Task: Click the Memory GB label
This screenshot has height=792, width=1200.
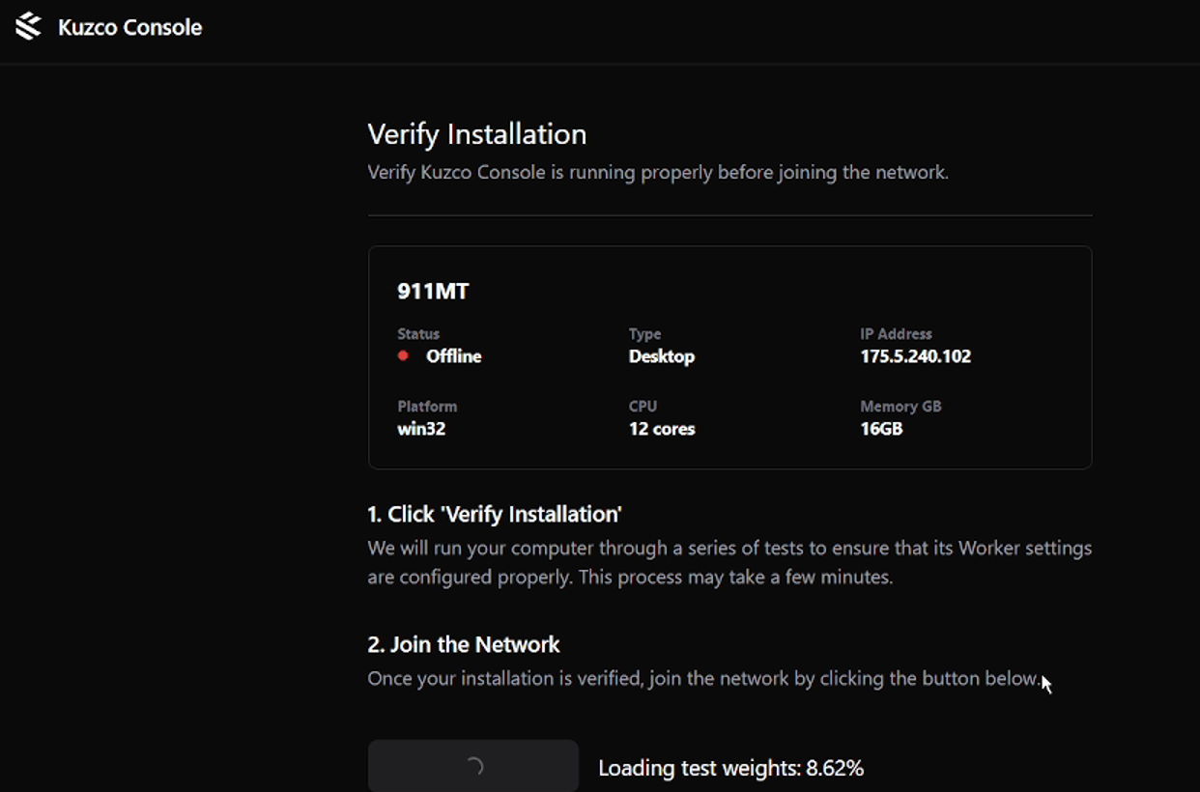Action: pos(901,407)
